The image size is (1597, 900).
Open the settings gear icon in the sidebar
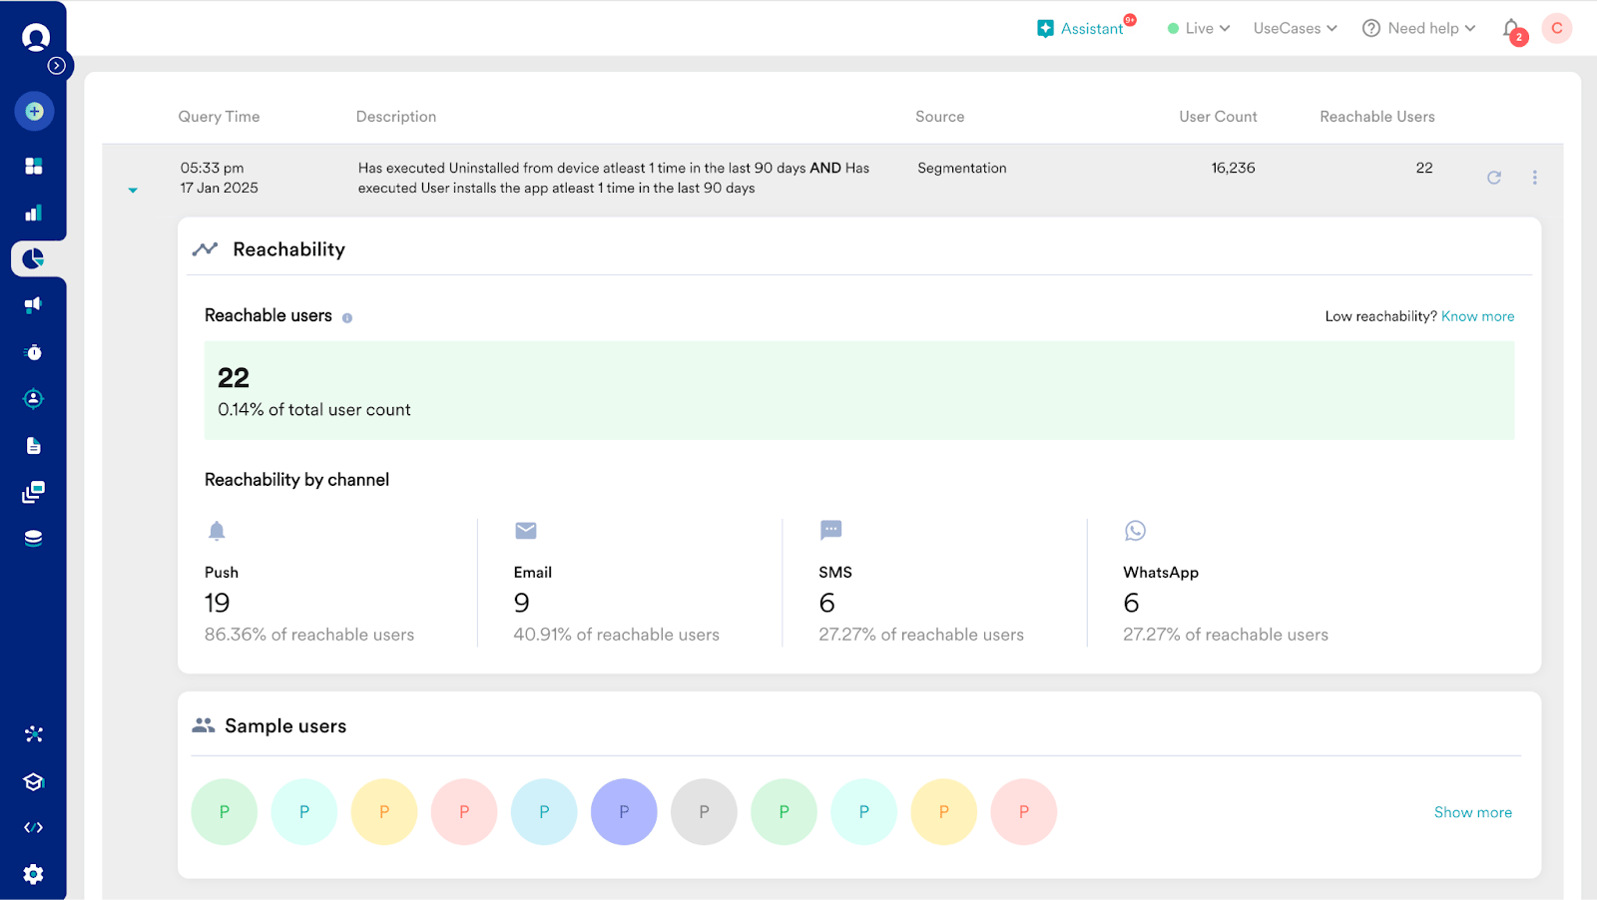coord(34,874)
